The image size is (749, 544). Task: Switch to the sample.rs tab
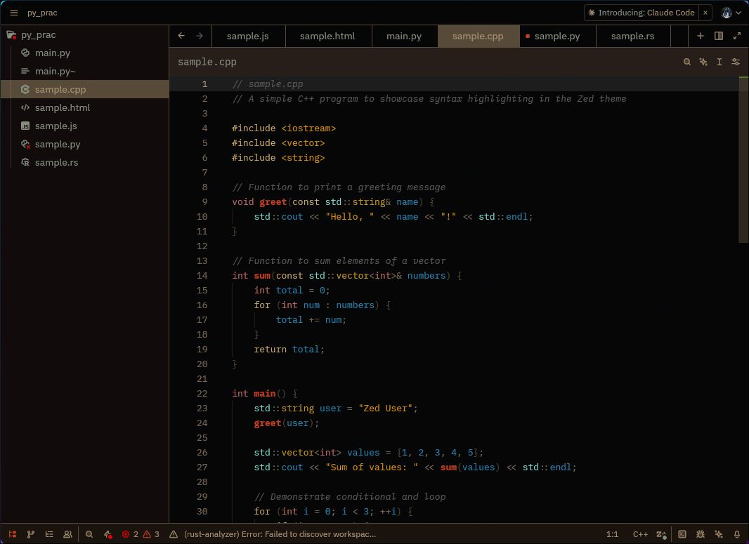coord(633,37)
